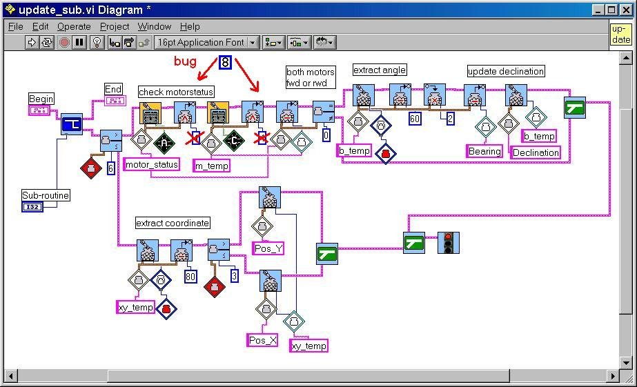Viewport: 637px width, 387px height.
Task: Click the red Abort Execution button
Action: pyautogui.click(x=64, y=43)
